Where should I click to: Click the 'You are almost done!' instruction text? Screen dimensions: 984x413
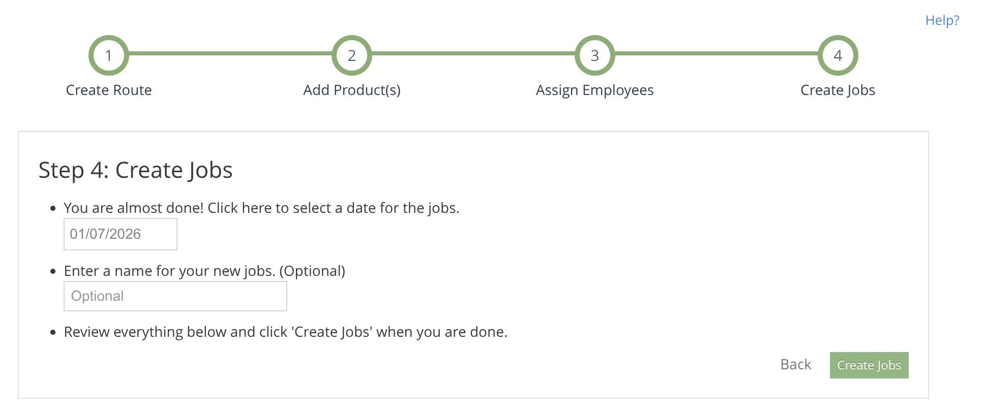[x=261, y=208]
